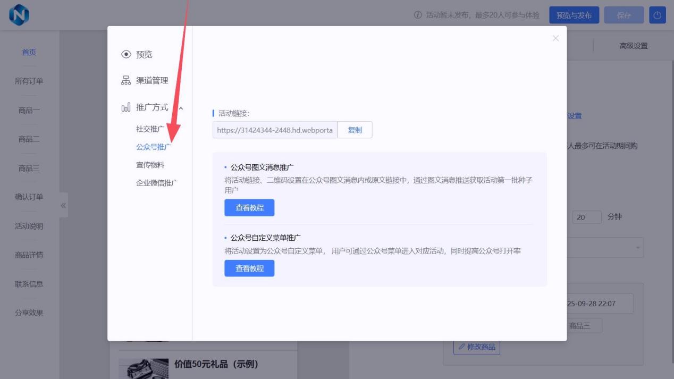
Task: Click the 渠道管理 hierarchy icon
Action: [126, 80]
